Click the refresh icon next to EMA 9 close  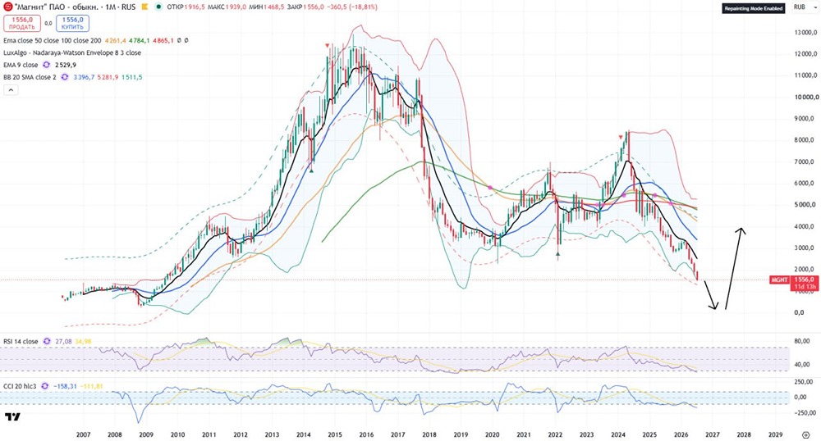pyautogui.click(x=47, y=65)
